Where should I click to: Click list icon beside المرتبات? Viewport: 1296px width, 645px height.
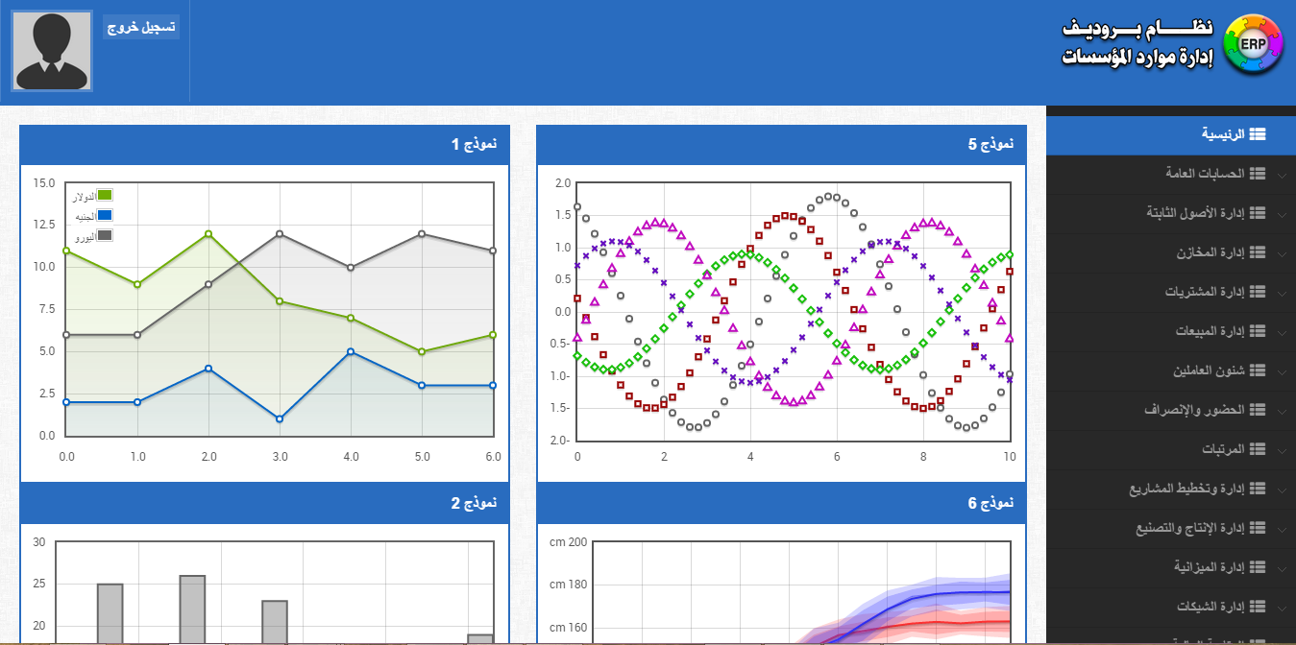(x=1258, y=449)
